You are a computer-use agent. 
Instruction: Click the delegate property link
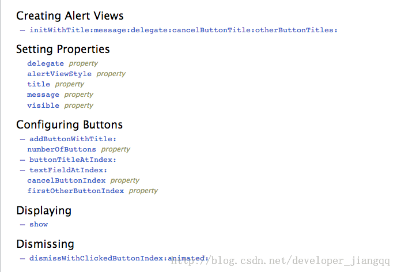coord(46,63)
